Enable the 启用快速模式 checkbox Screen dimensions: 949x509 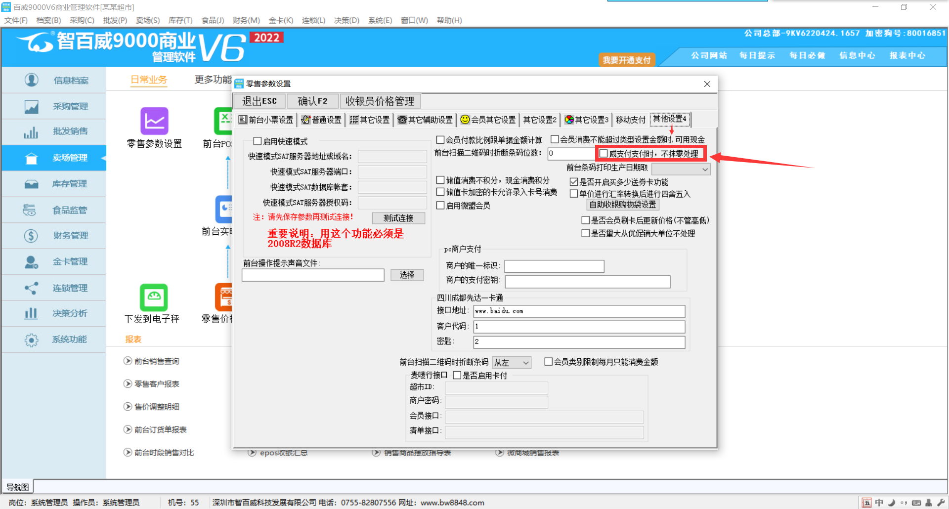pos(258,141)
